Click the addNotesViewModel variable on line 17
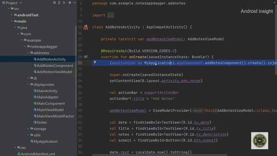The width and height of the screenshot is (277, 156). pos(164,39)
